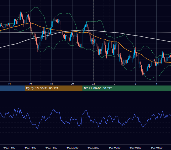Click the 22 hour axis label
This screenshot has width=171, height=150.
pyautogui.click(x=93, y=84)
